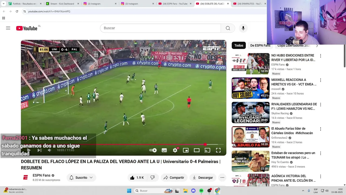Focus the YouTube Buscar search field
Viewport: 346px width, 195px height.
(x=160, y=28)
